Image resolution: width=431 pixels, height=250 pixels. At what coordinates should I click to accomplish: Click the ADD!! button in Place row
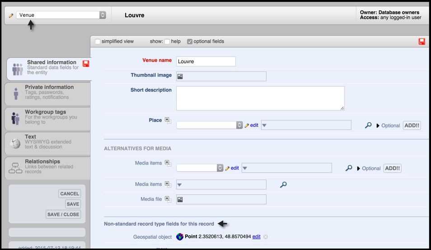[x=412, y=125]
